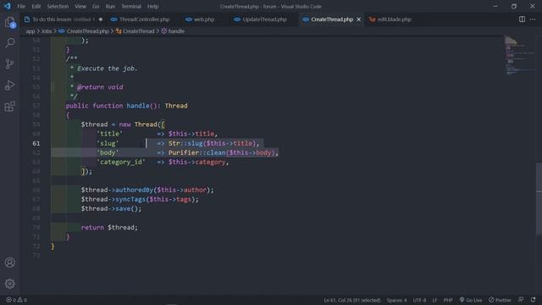This screenshot has width=542, height=305.
Task: Start Go Live server
Action: [x=471, y=300]
